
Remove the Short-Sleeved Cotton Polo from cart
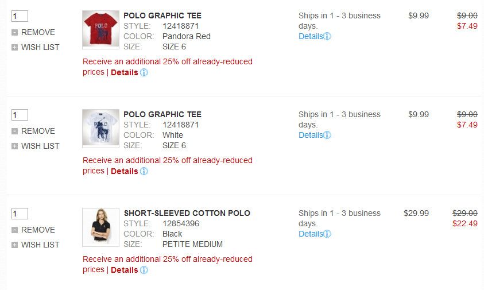[38, 230]
